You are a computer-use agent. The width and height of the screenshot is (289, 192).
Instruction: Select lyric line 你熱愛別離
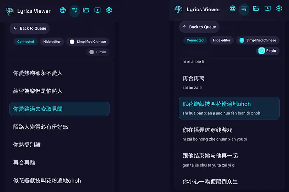pos(27,145)
